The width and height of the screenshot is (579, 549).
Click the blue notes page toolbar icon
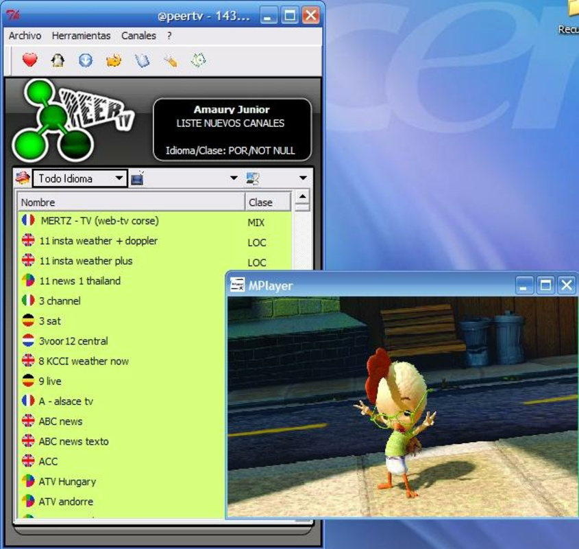142,60
